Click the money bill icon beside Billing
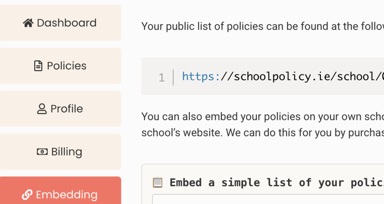 [42, 152]
